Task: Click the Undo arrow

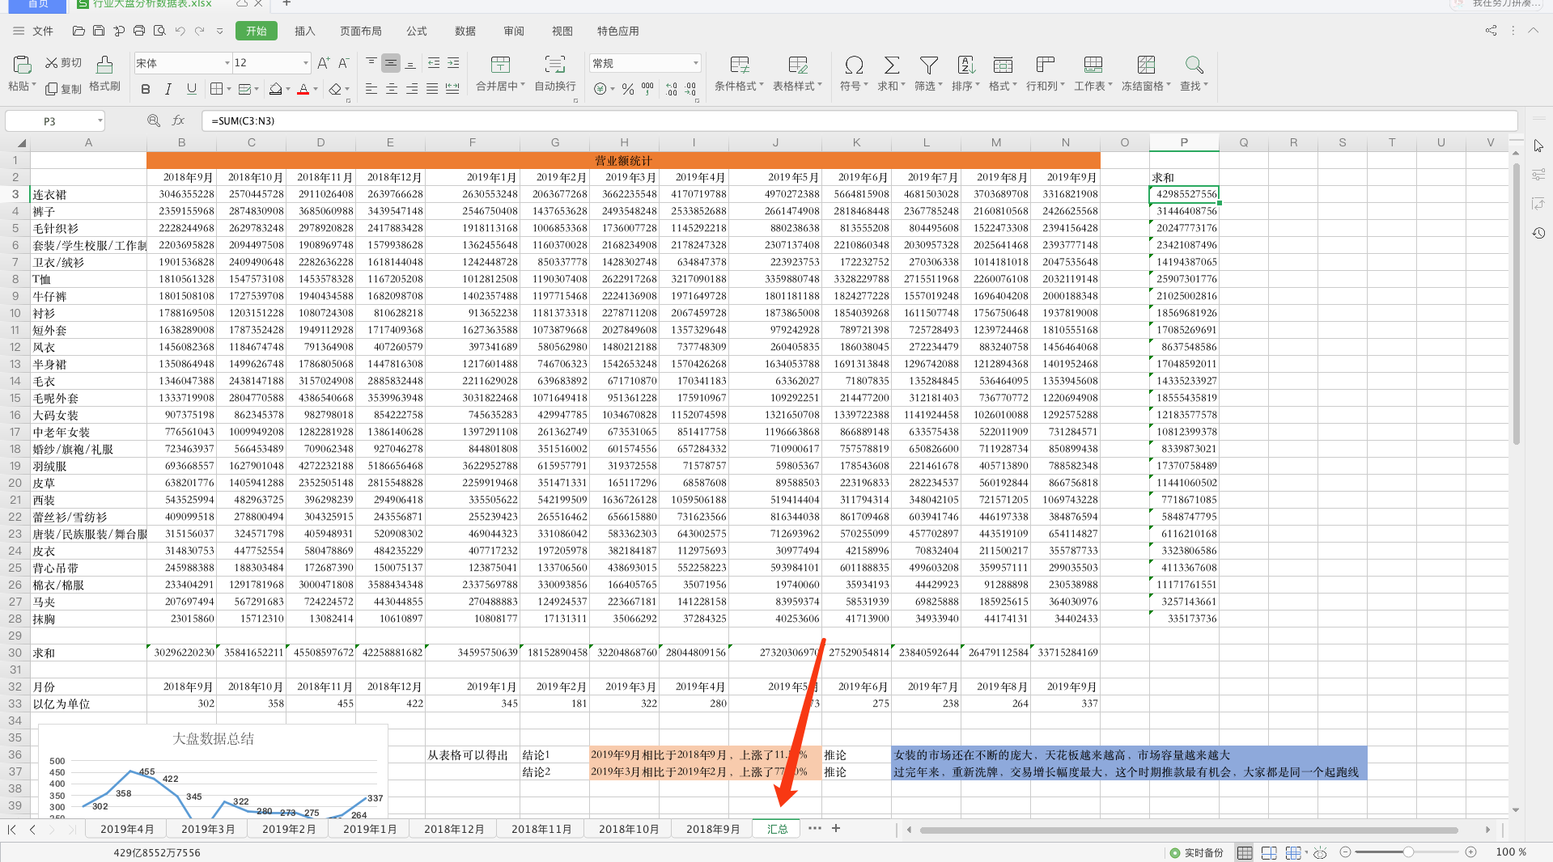Action: pos(180,31)
